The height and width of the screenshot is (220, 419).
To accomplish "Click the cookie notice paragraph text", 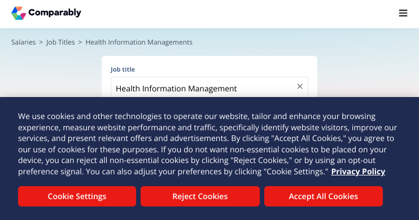I will coord(207,144).
